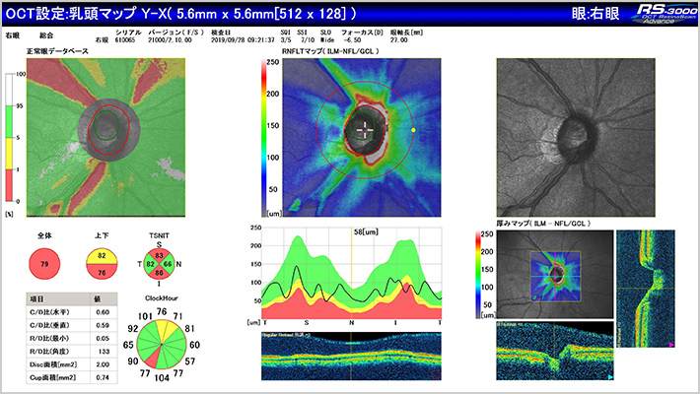Select the yellow vertical marker line in the TSNIT graph
This screenshot has height=394, width=700.
[352, 274]
